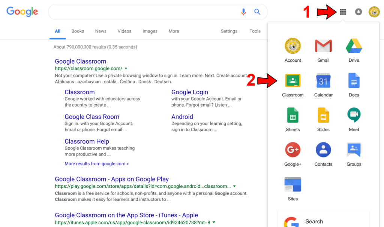Expand the arrow next to classroom.google.com URL
Image resolution: width=384 pixels, height=227 pixels.
pos(126,69)
